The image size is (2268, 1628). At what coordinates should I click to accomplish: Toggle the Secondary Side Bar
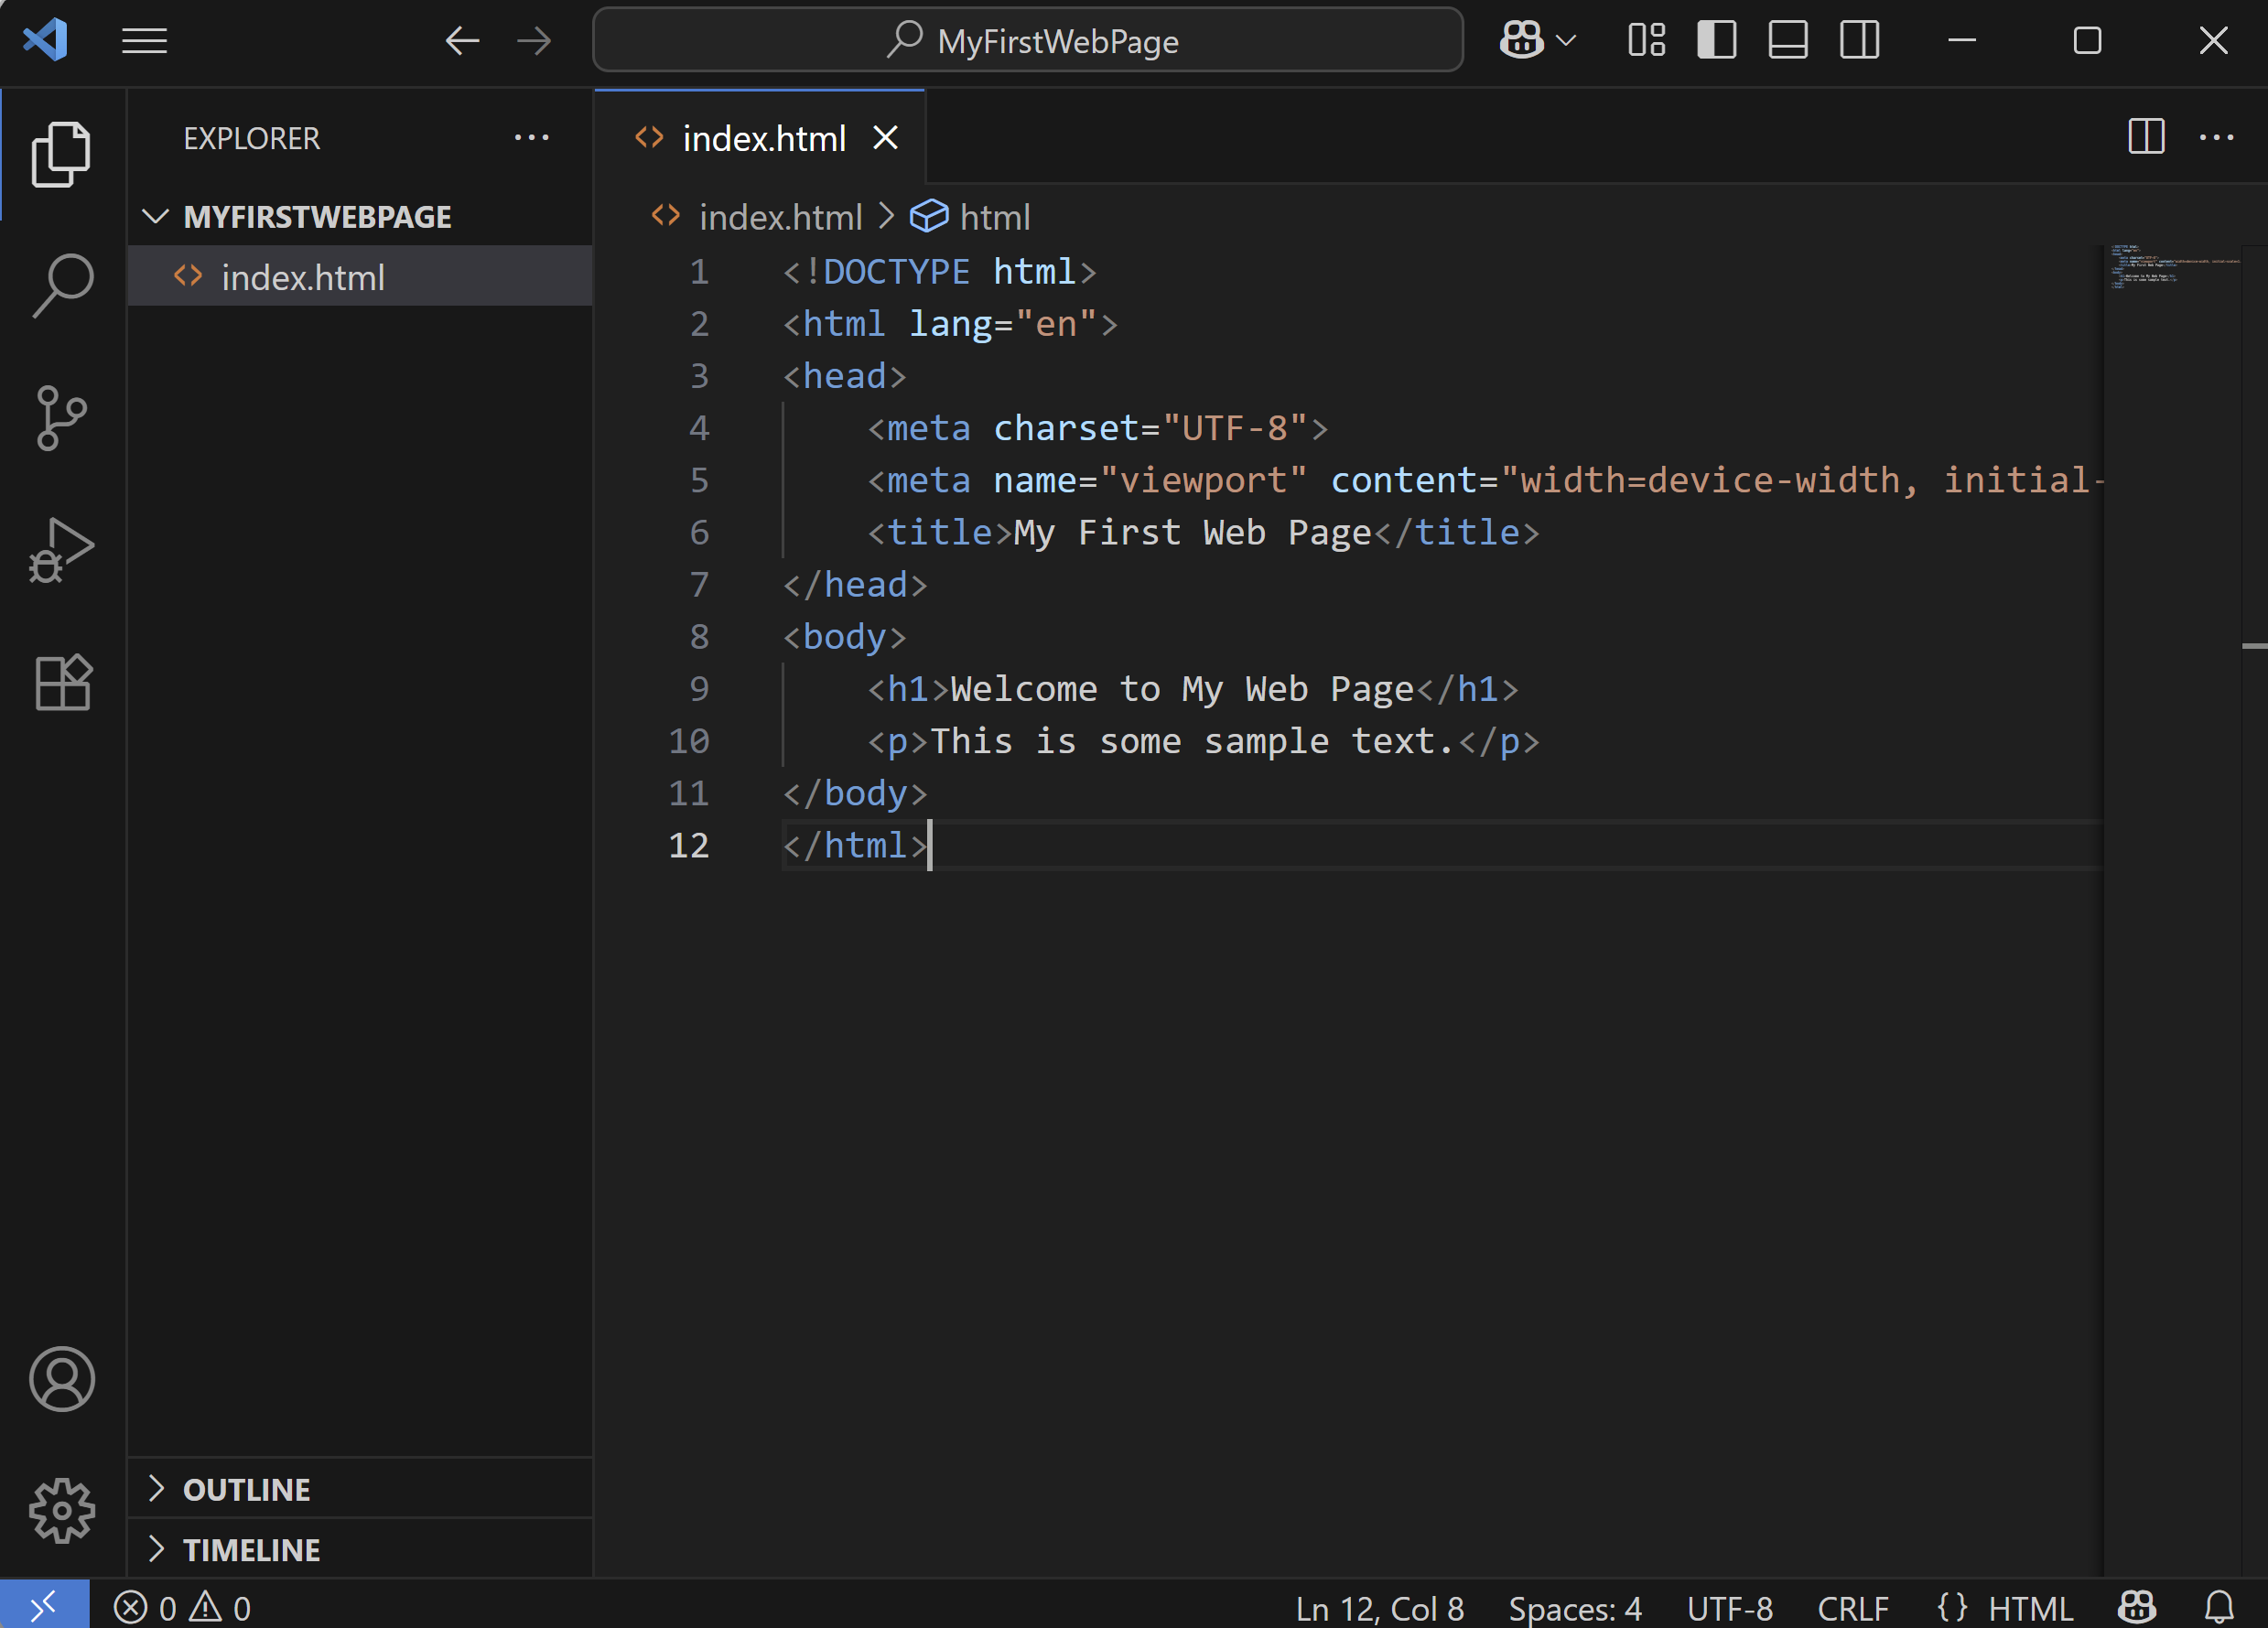(x=1859, y=41)
